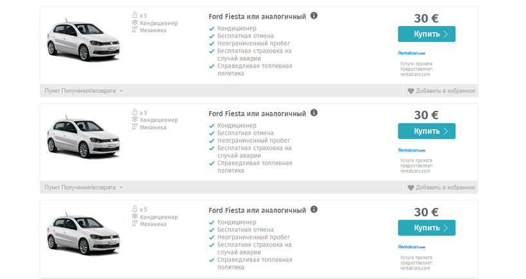Click the snowflake air-conditioning icon in the top listing
The image size is (526, 279).
point(135,23)
